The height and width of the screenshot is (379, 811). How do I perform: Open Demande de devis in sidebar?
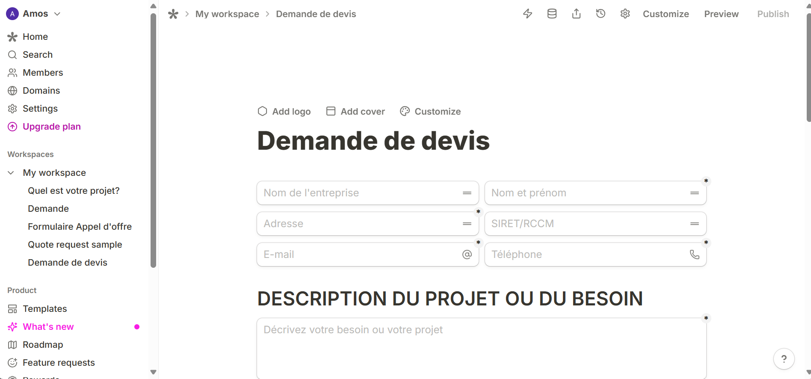68,263
